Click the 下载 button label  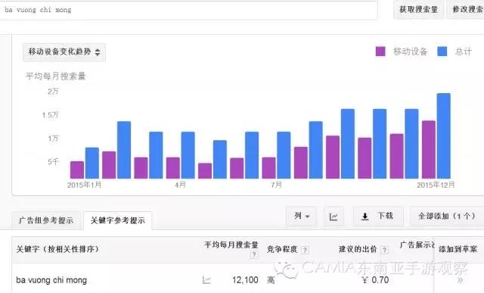pos(386,216)
